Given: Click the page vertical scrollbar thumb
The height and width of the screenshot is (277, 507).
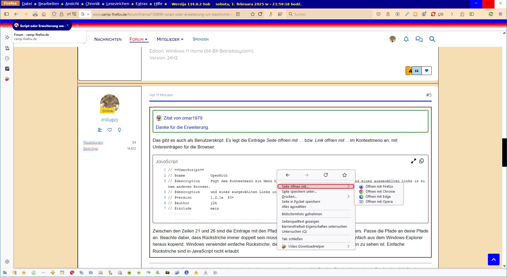Looking at the screenshot, I should 504,152.
